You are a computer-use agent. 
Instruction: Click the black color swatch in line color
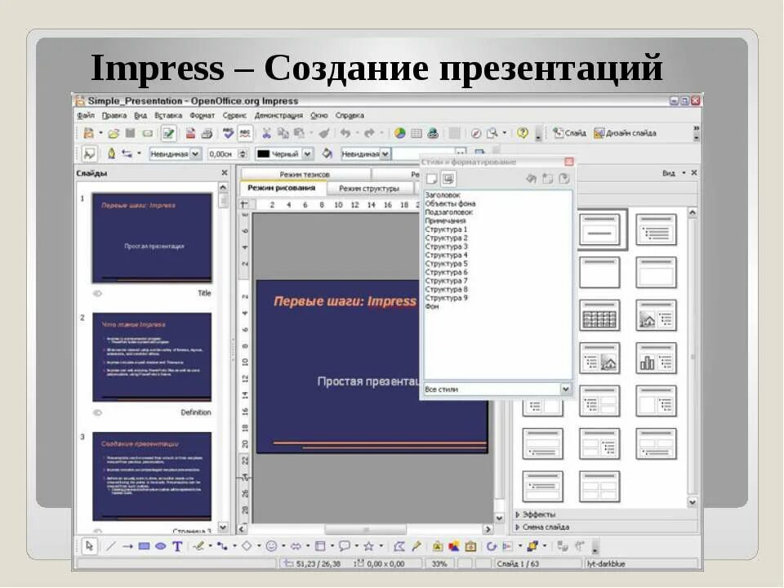tap(263, 154)
